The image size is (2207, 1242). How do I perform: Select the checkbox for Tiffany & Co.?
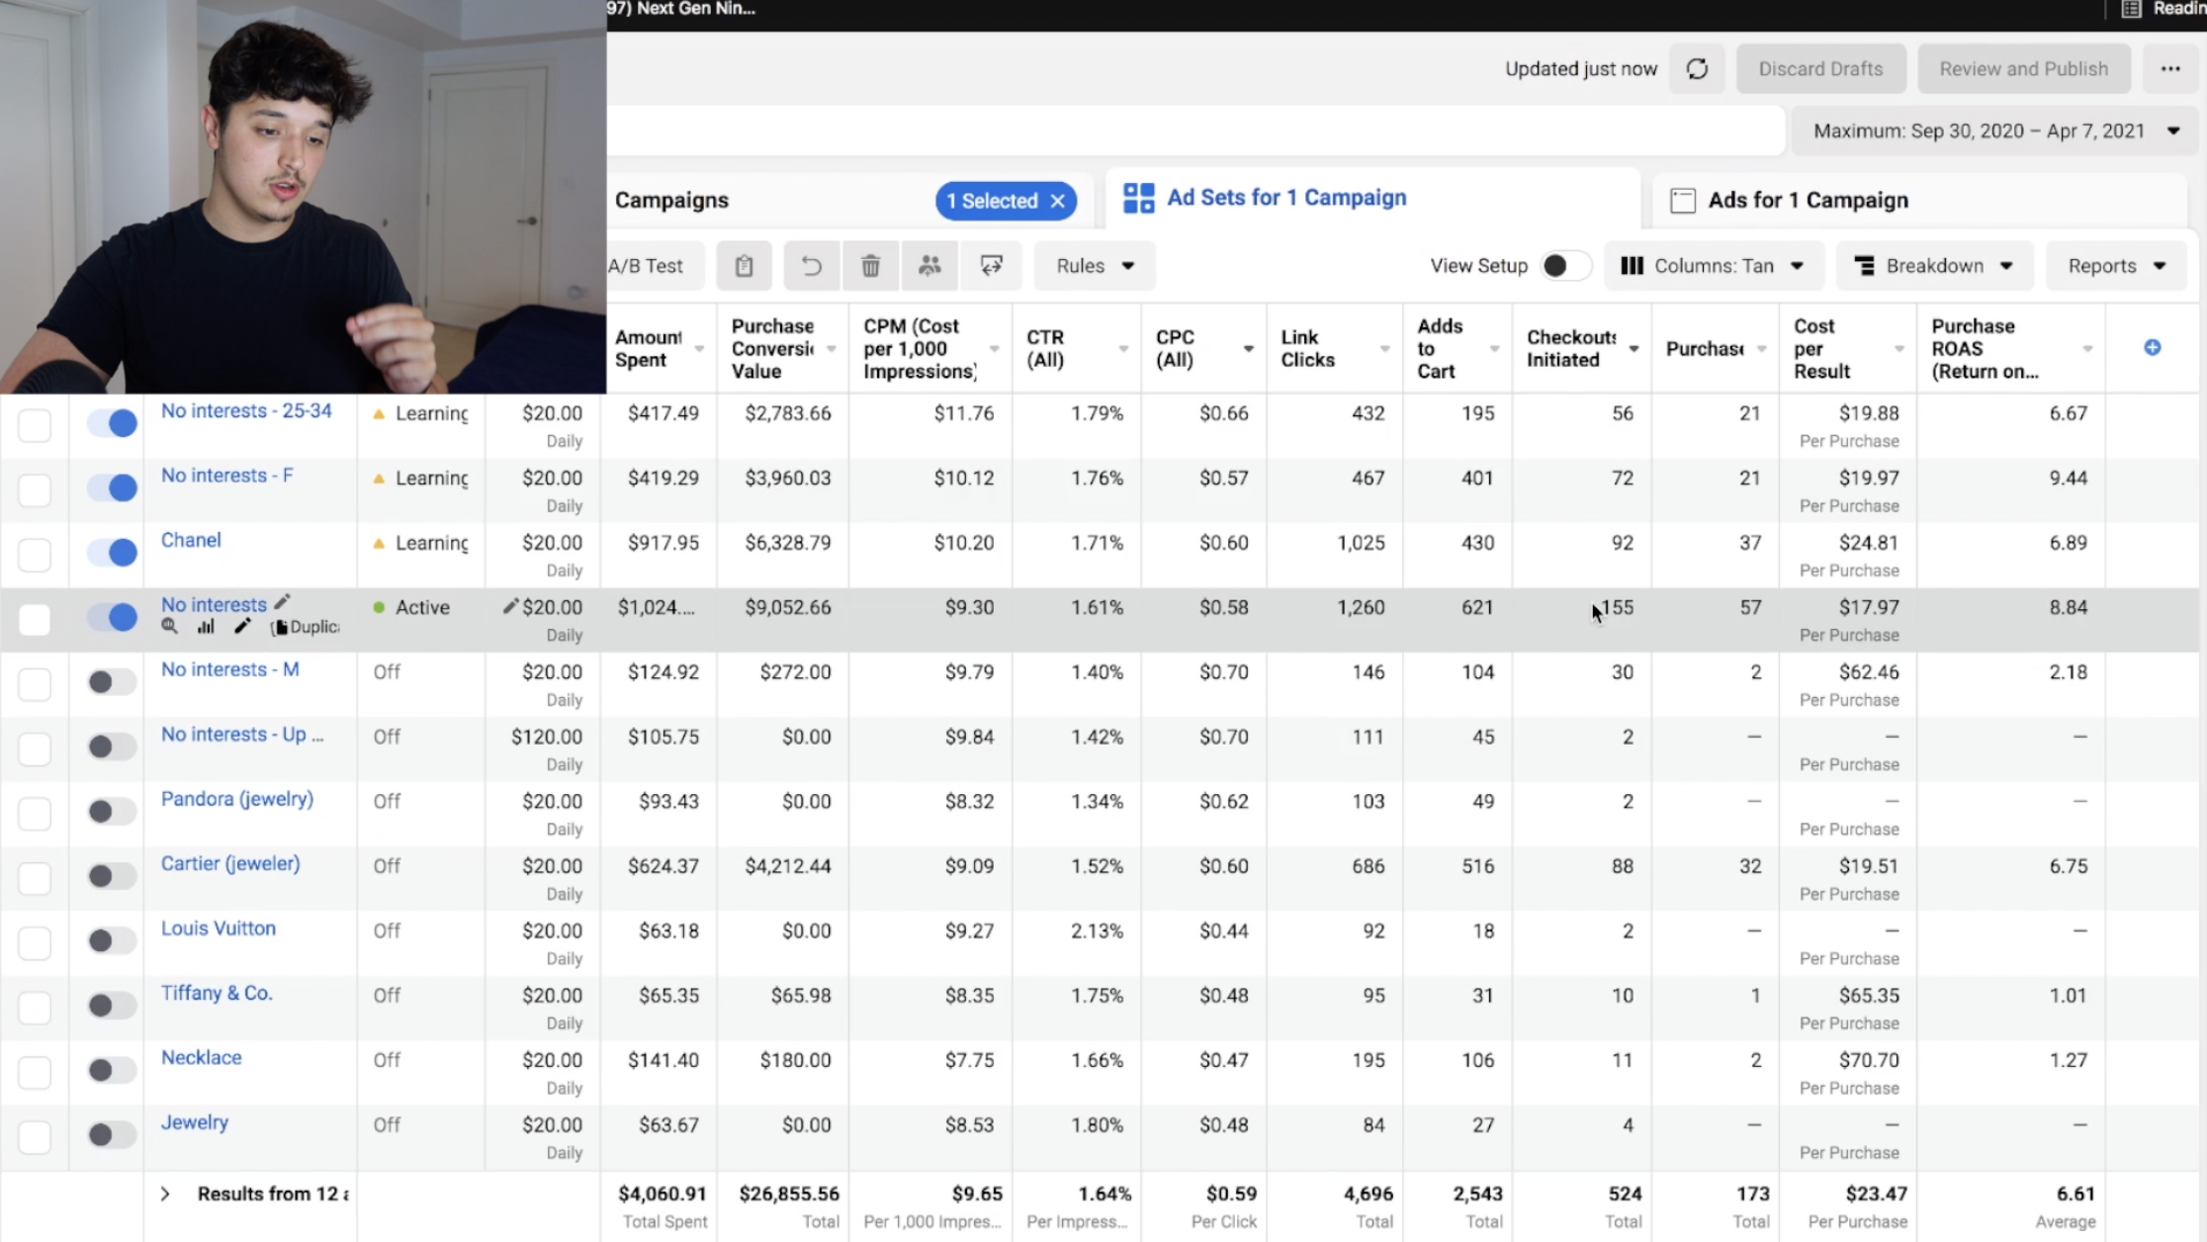pyautogui.click(x=35, y=1007)
